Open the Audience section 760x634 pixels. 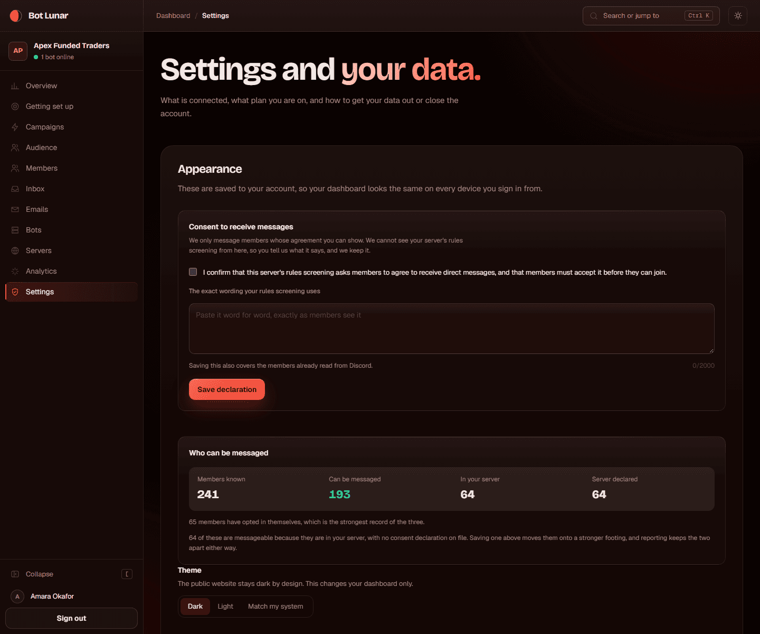tap(71, 147)
